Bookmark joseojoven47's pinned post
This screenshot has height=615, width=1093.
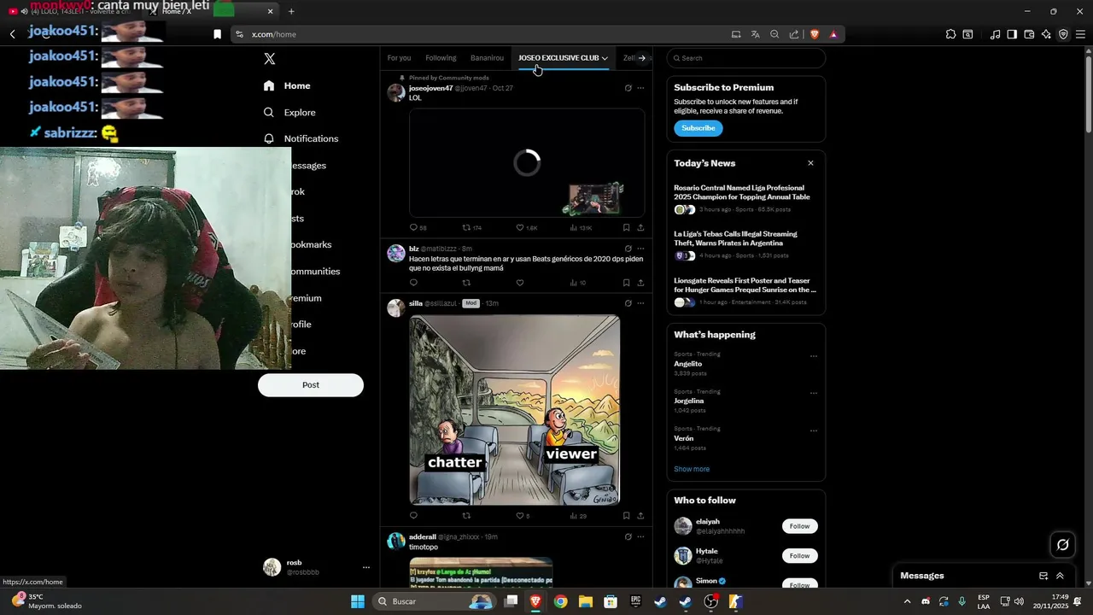coord(626,228)
